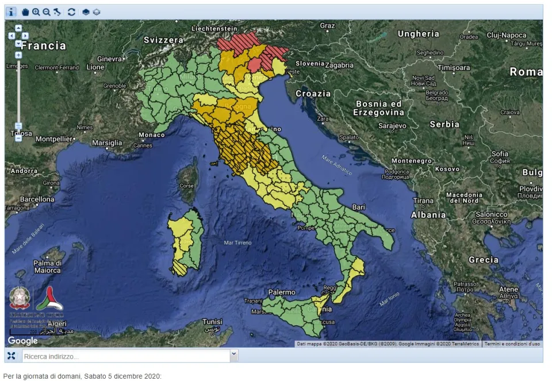Toggle full-screen map with the expand arrows icon
Screen dimensions: 552x381
[11, 356]
